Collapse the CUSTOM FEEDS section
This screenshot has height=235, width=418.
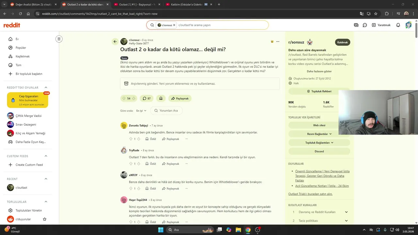coord(46,156)
